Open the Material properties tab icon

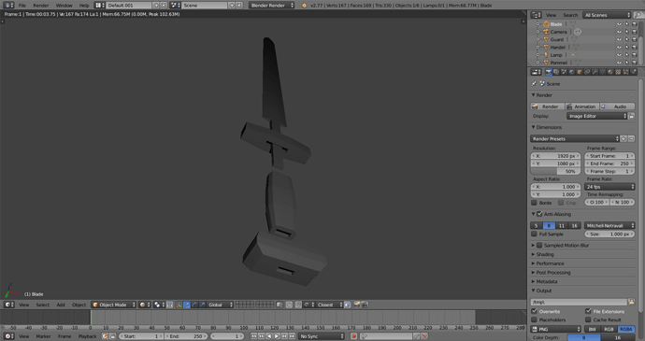[x=610, y=72]
